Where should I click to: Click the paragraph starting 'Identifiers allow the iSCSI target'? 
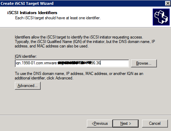[x=85, y=42]
